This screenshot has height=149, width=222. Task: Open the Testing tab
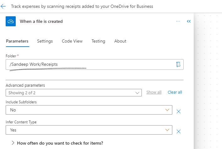98,41
